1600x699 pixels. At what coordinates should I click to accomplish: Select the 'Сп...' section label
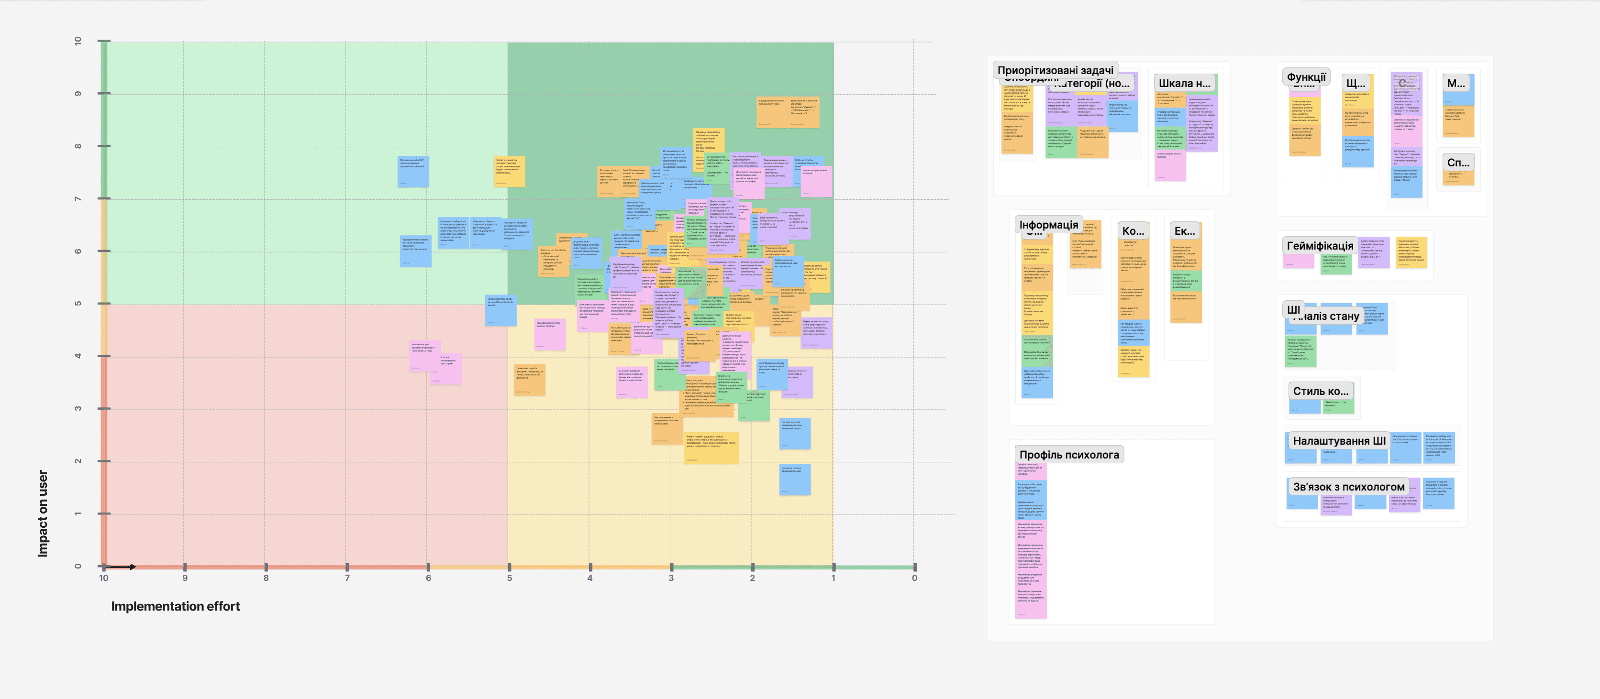pyautogui.click(x=1458, y=163)
